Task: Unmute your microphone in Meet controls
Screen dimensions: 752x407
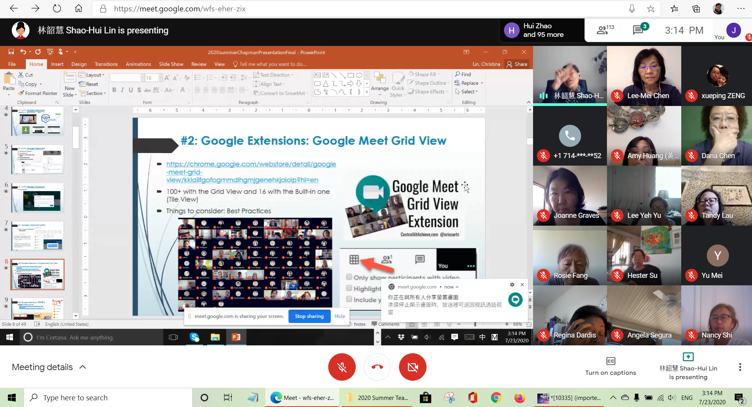Action: (x=342, y=367)
